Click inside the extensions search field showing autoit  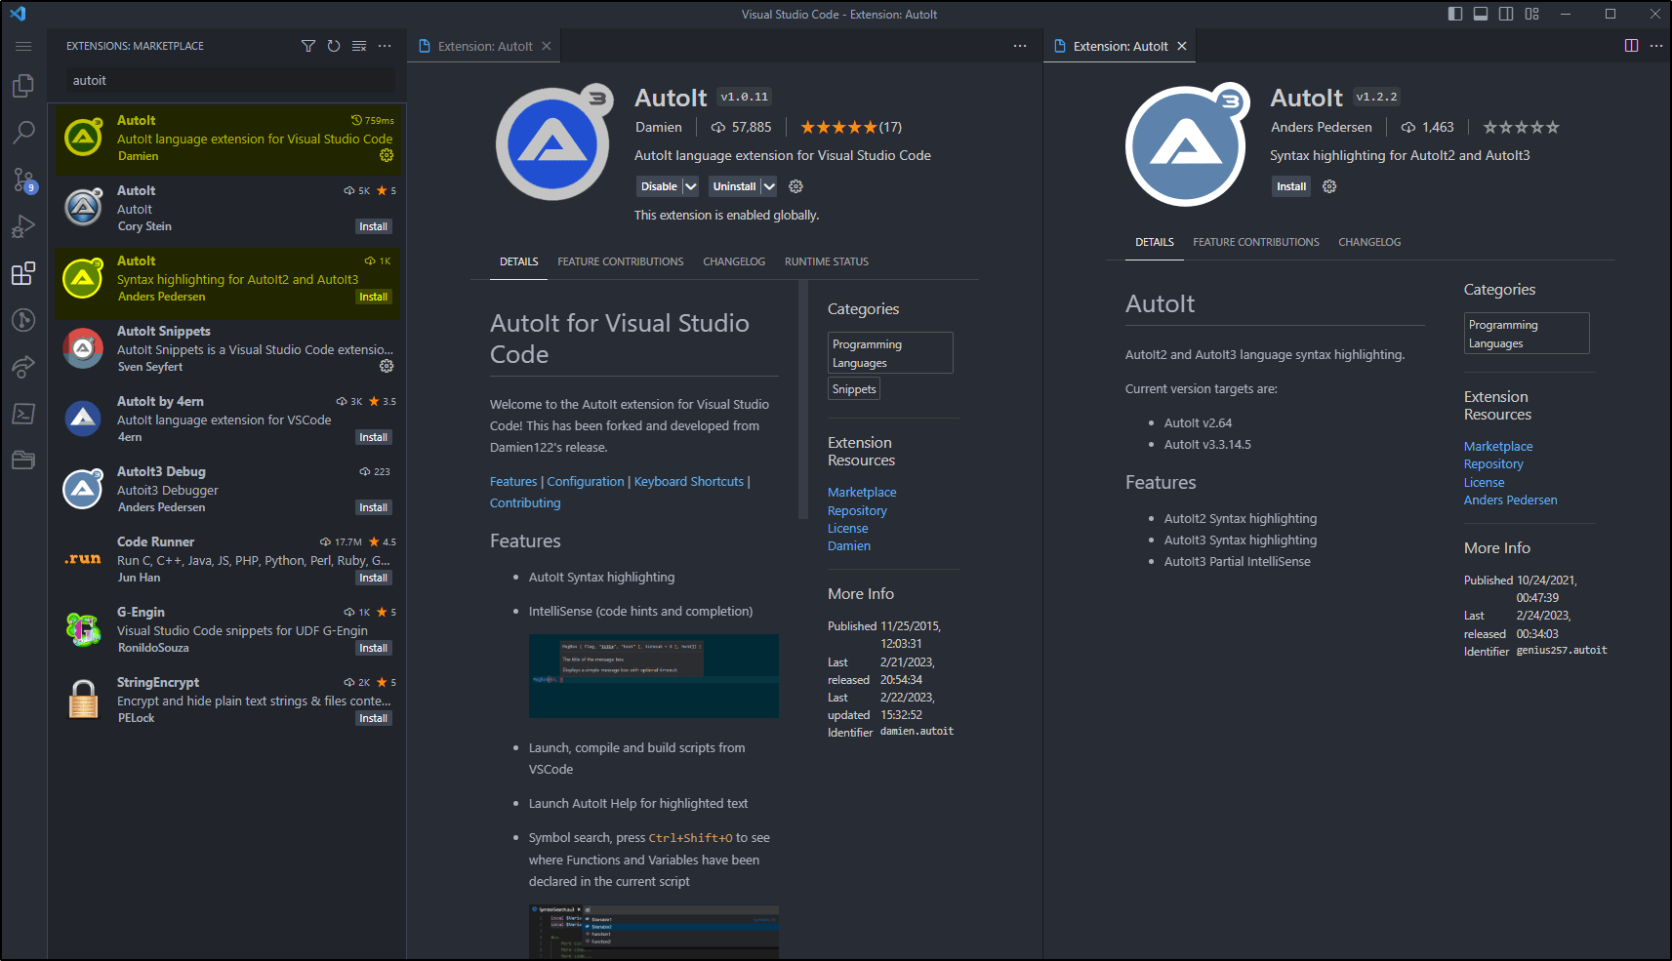pos(228,80)
